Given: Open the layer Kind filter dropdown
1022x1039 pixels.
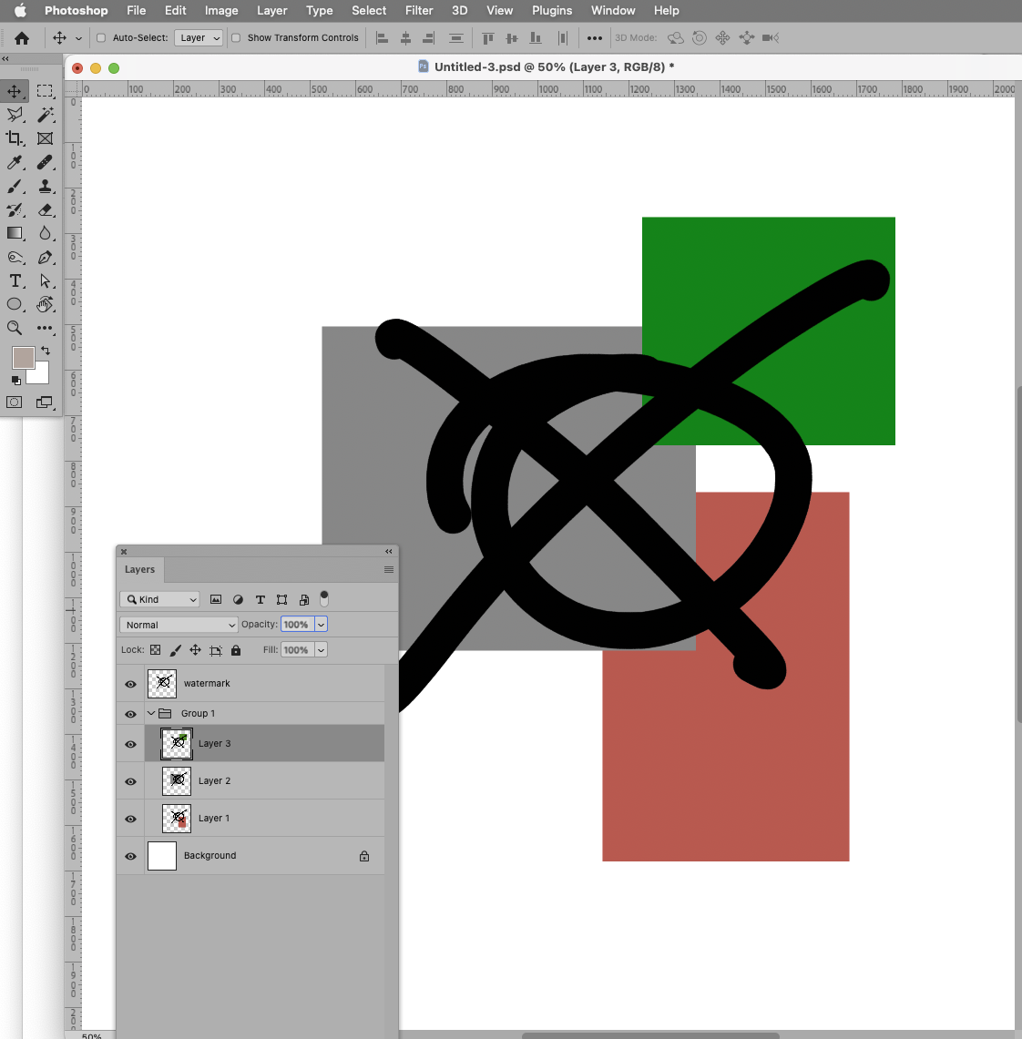Looking at the screenshot, I should pyautogui.click(x=159, y=599).
